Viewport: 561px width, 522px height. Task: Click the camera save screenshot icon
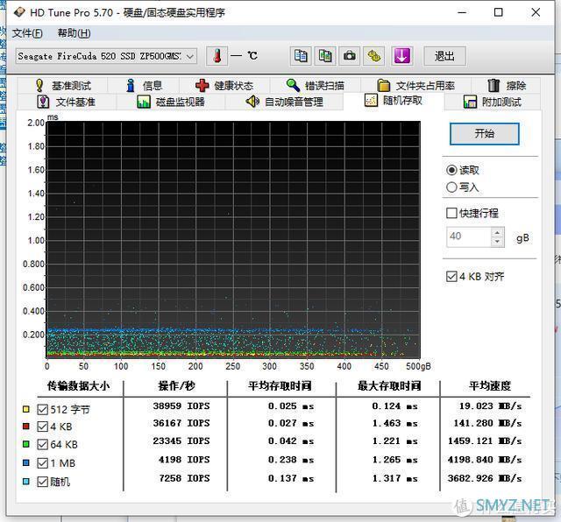pyautogui.click(x=350, y=56)
